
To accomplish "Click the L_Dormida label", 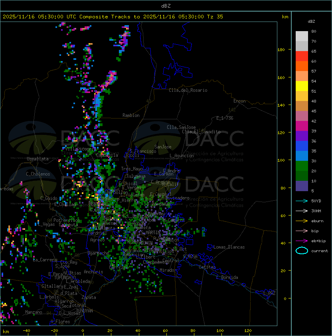I will pyautogui.click(x=227, y=277).
